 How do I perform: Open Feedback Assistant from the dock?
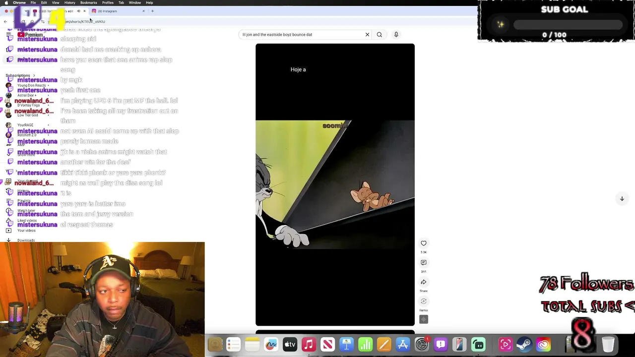[441, 345]
